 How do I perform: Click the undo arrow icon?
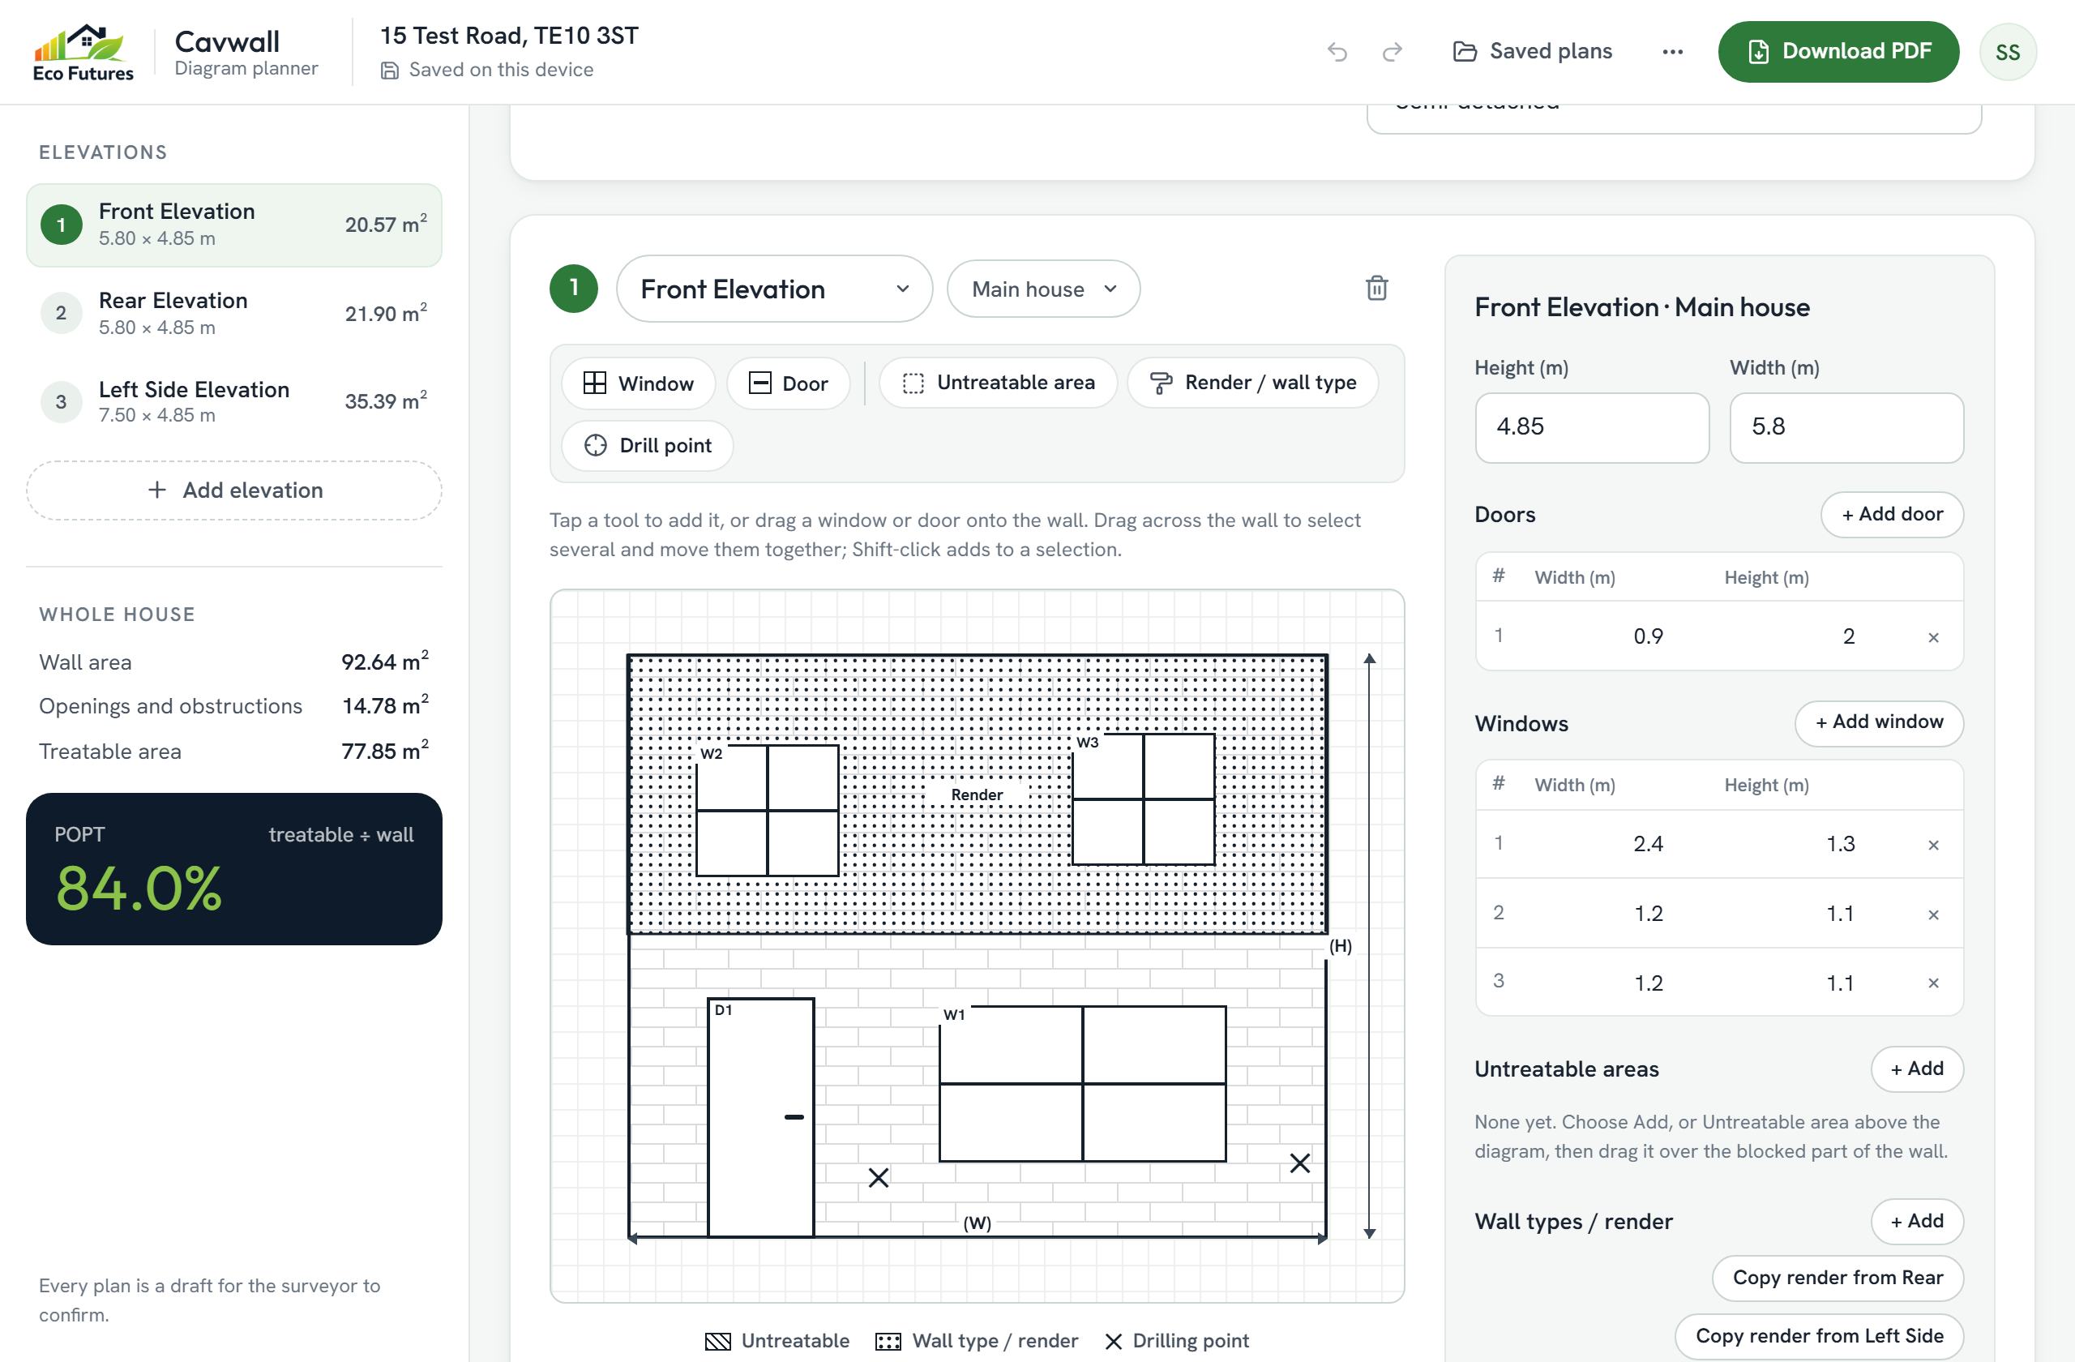coord(1337,51)
